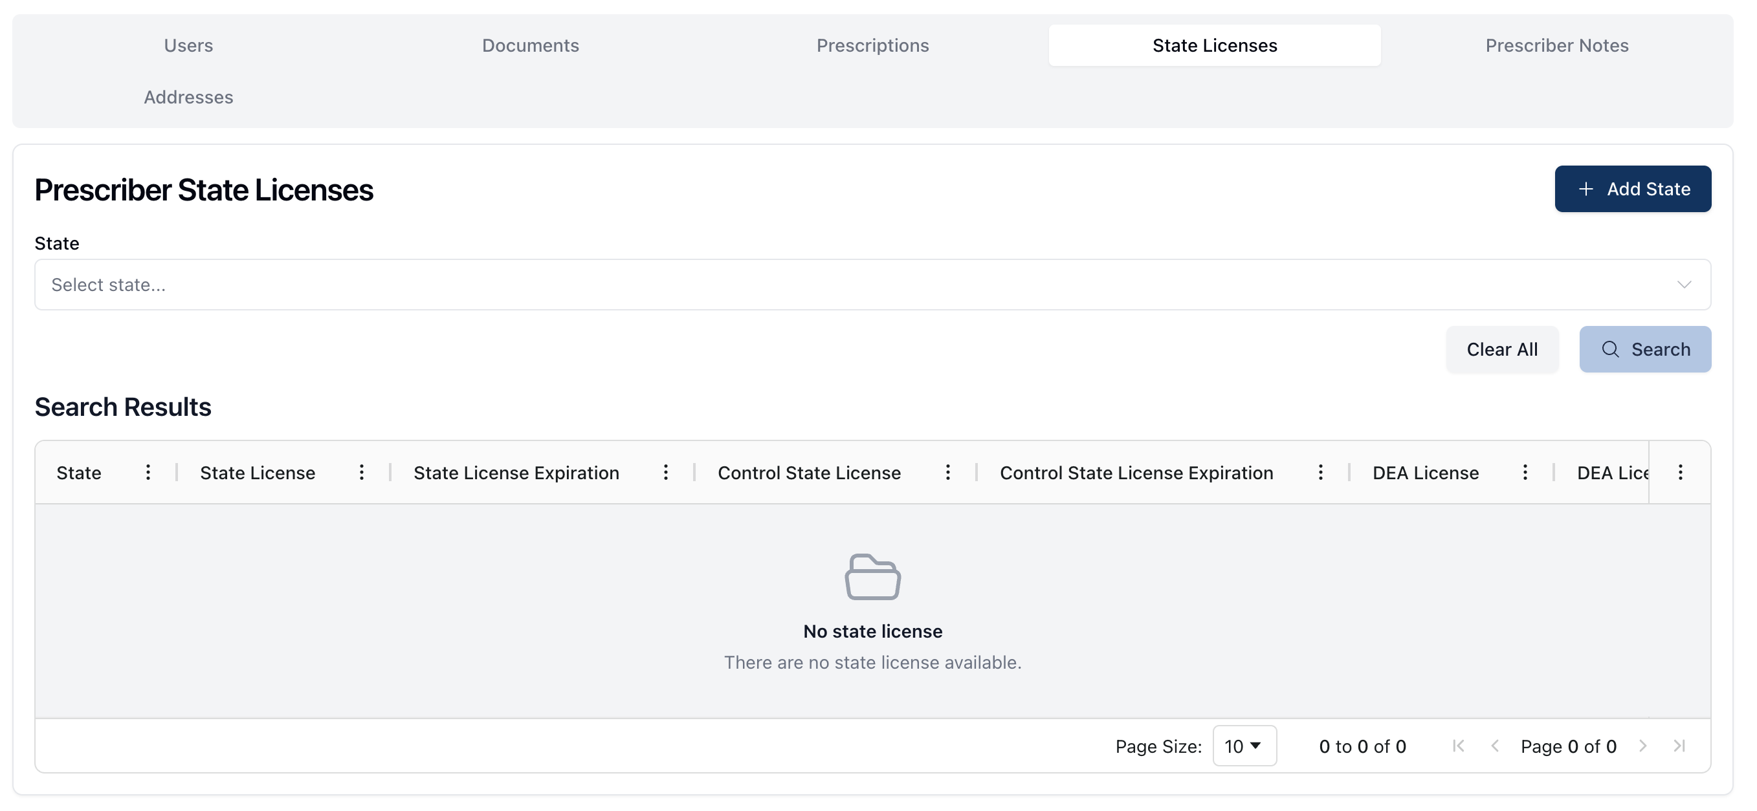
Task: Go to the next page arrow
Action: pos(1643,746)
